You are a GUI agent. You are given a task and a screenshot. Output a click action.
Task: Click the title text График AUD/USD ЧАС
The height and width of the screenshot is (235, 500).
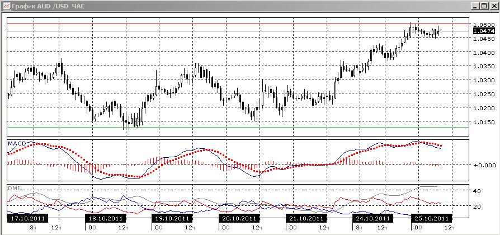pos(48,6)
